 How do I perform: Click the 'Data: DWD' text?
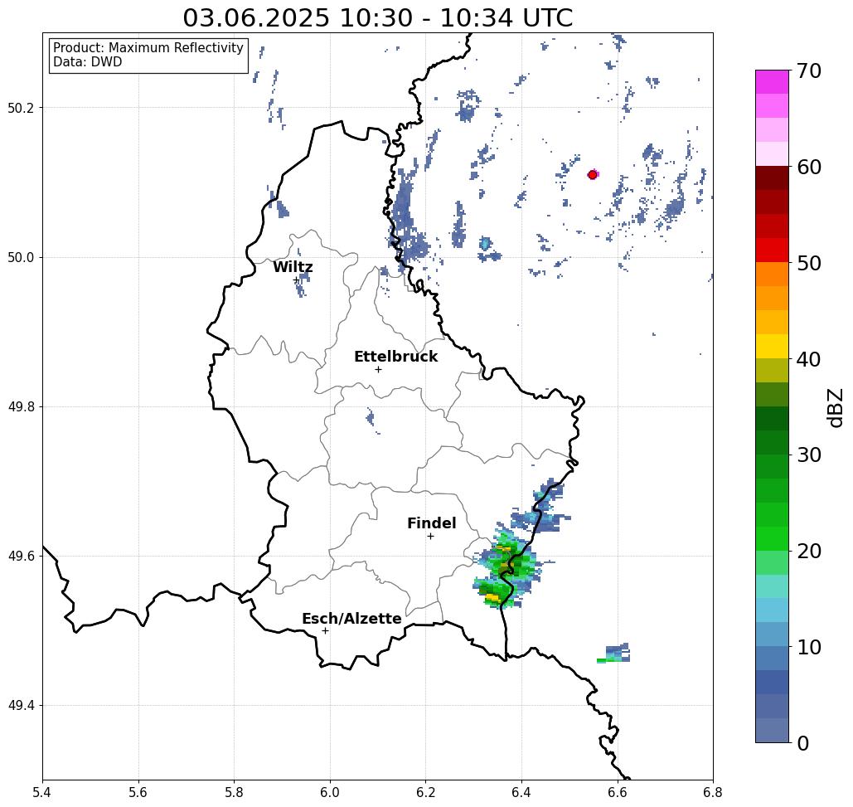[x=88, y=62]
